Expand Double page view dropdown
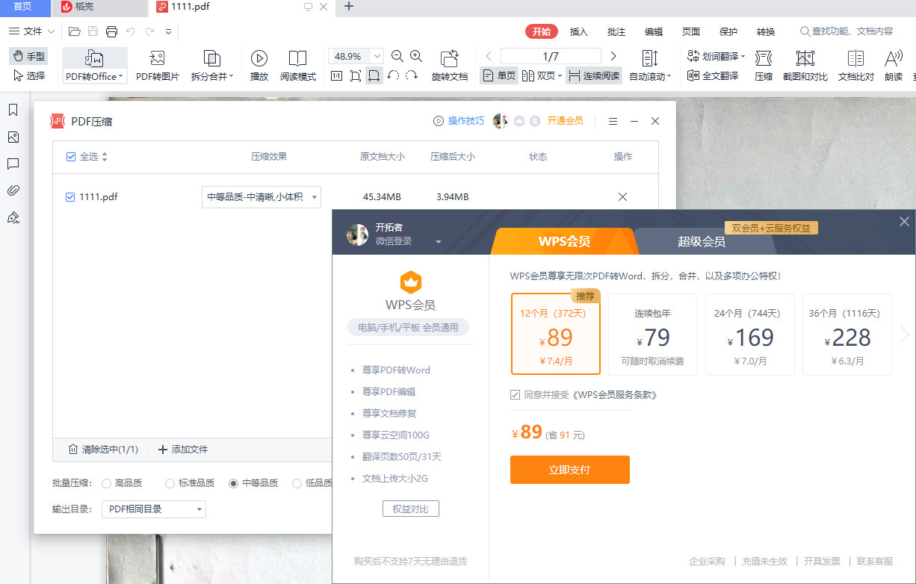The height and width of the screenshot is (584, 916). [561, 75]
